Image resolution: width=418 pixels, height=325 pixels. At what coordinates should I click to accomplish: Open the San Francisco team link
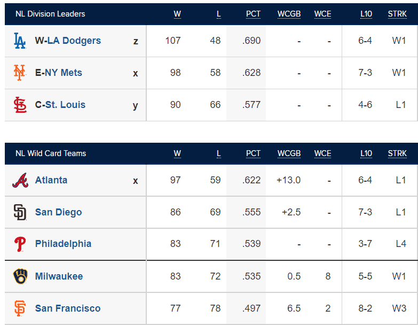(x=68, y=308)
